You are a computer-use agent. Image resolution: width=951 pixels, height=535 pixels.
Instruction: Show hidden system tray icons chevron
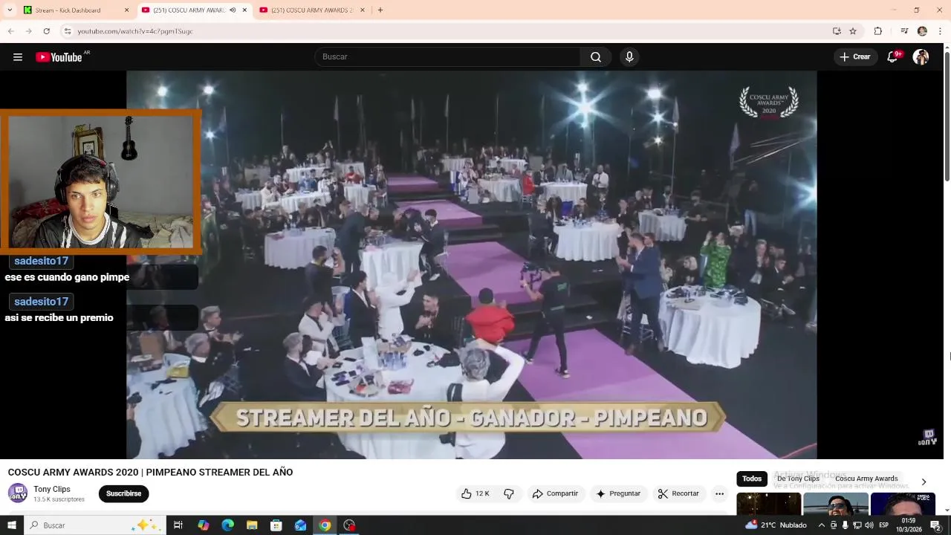pyautogui.click(x=822, y=525)
